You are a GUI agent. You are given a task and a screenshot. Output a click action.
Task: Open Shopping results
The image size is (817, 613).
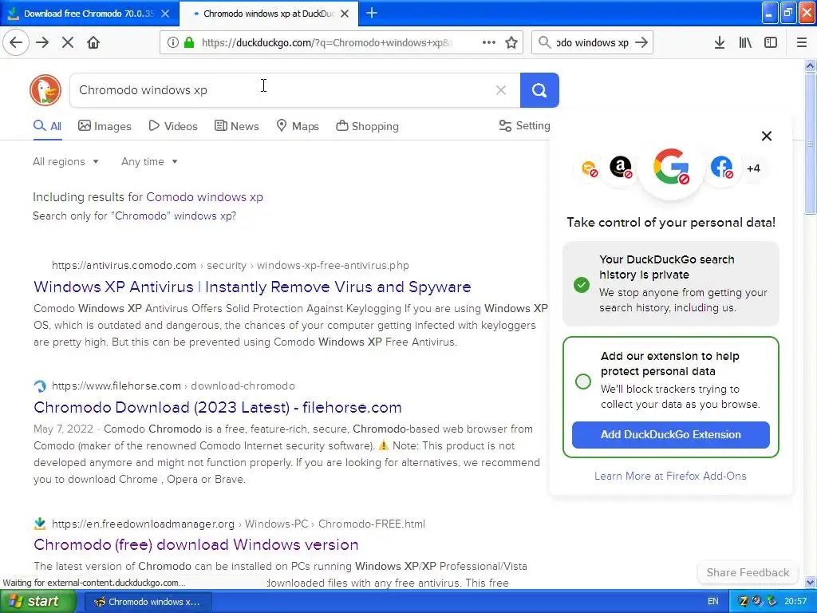pos(367,126)
